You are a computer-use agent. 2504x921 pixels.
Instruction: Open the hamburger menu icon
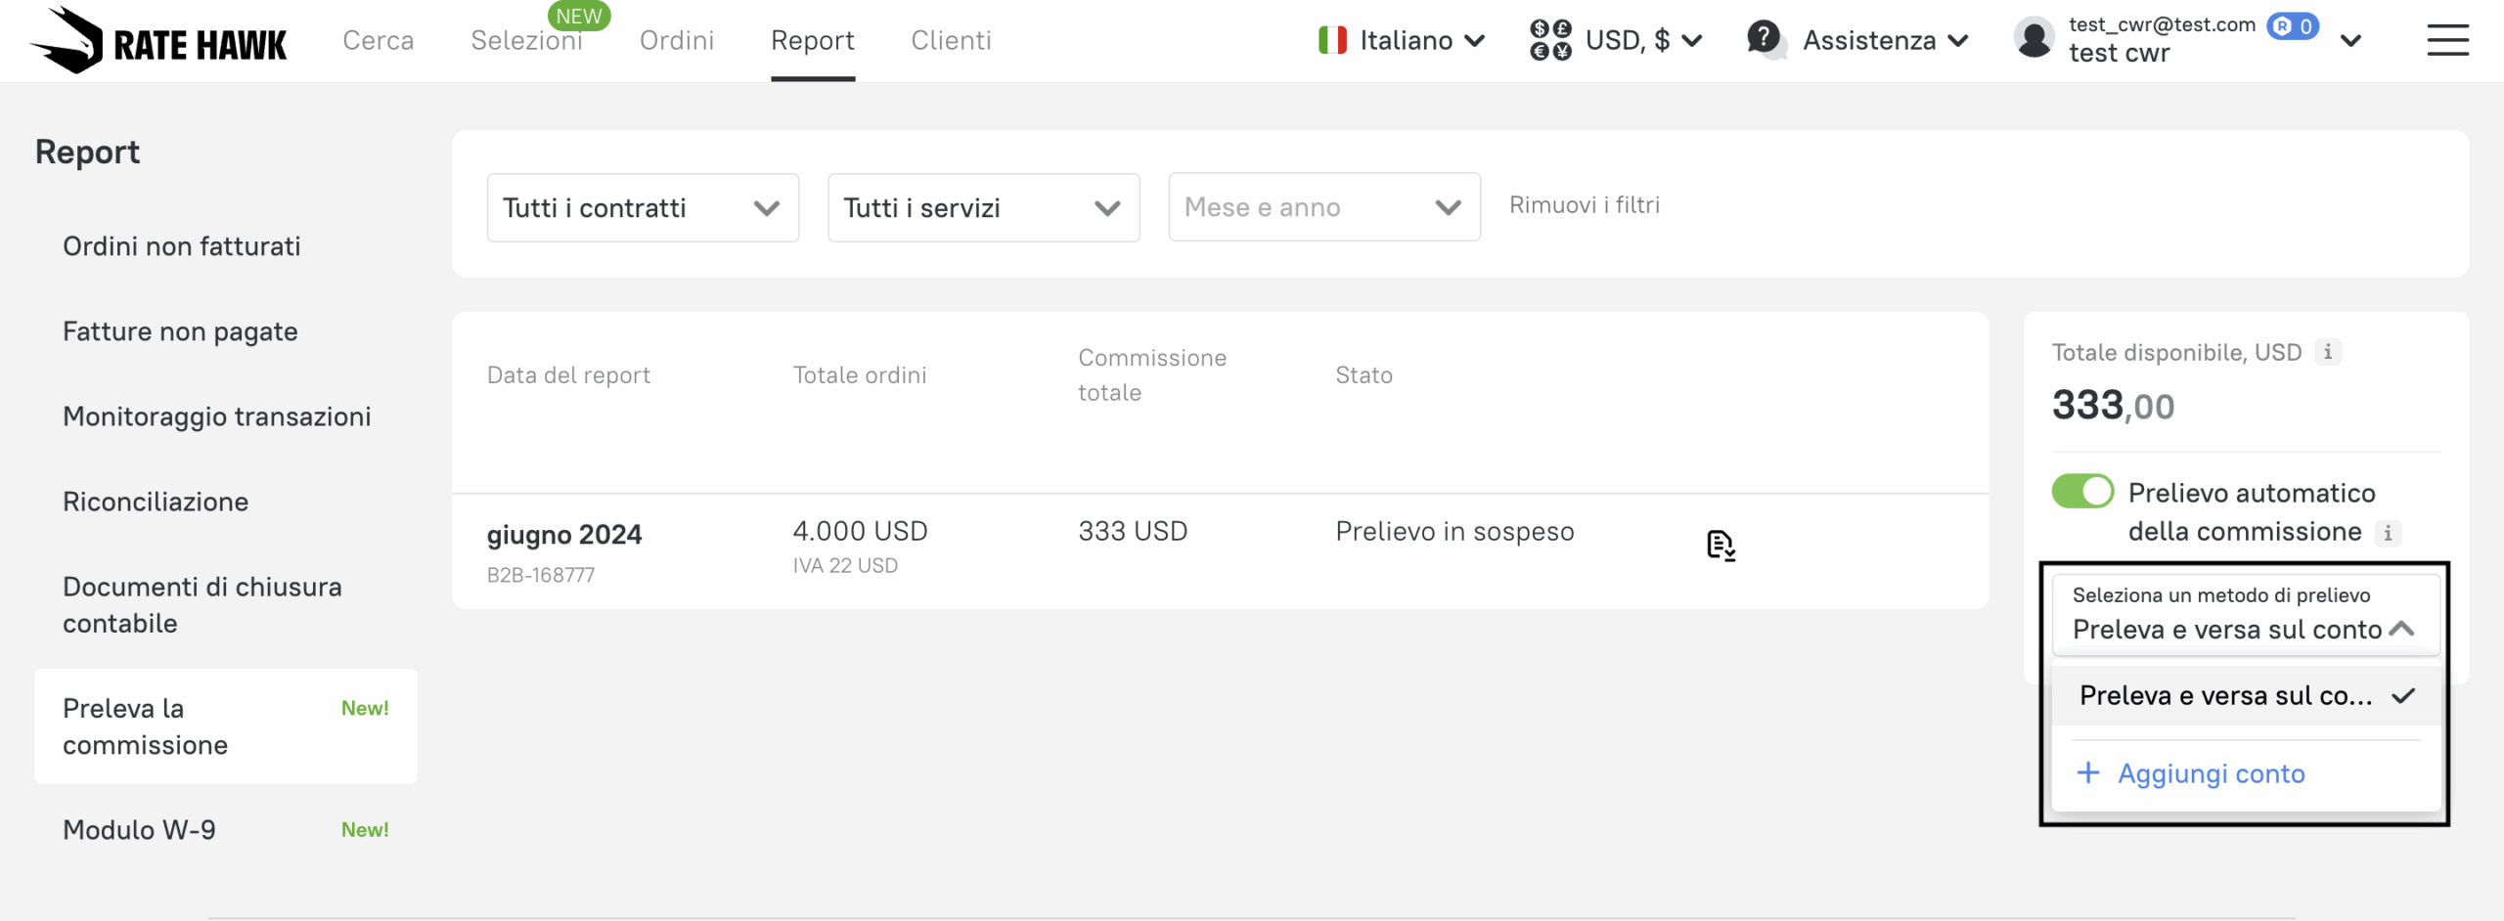tap(2447, 41)
